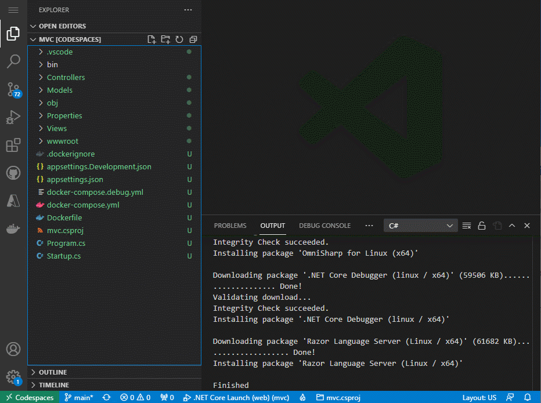Open Startup.cs
Screen dimensions: 541x403
click(x=114, y=256)
